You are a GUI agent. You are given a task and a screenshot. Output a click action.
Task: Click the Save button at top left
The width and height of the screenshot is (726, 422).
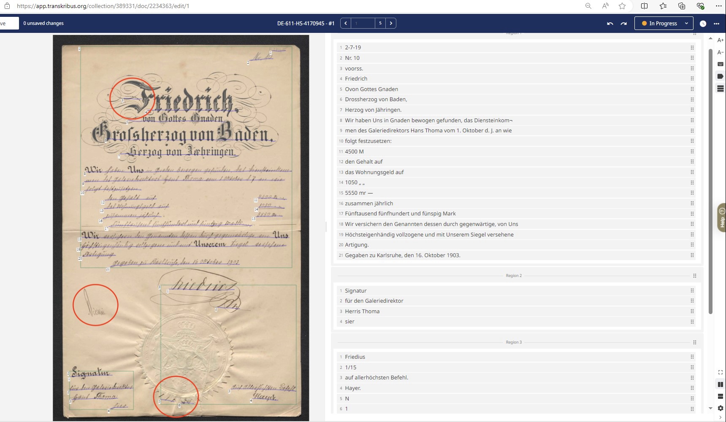point(9,23)
